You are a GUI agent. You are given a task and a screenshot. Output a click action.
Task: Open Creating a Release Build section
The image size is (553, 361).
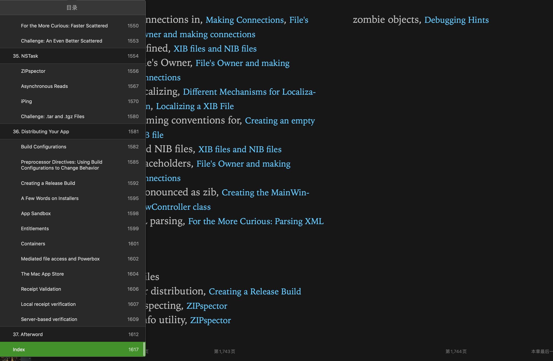(x=48, y=183)
